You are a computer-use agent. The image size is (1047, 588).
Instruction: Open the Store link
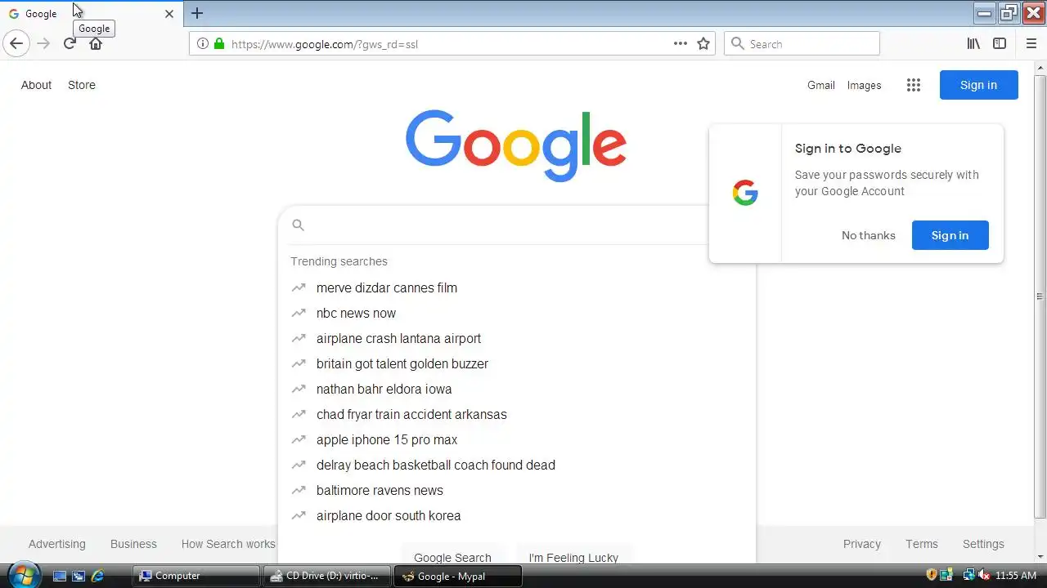click(x=82, y=85)
